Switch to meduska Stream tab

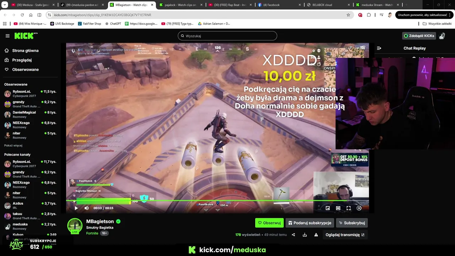coord(378,5)
